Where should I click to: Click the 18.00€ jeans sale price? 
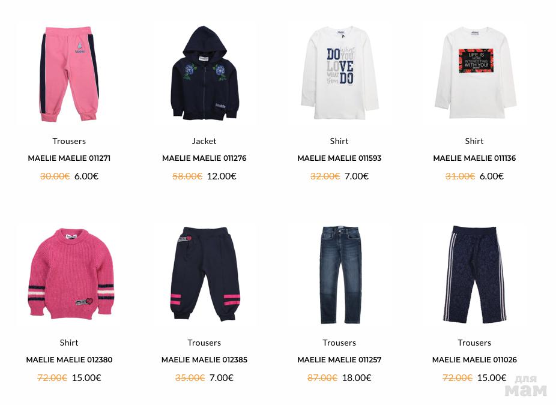357,378
